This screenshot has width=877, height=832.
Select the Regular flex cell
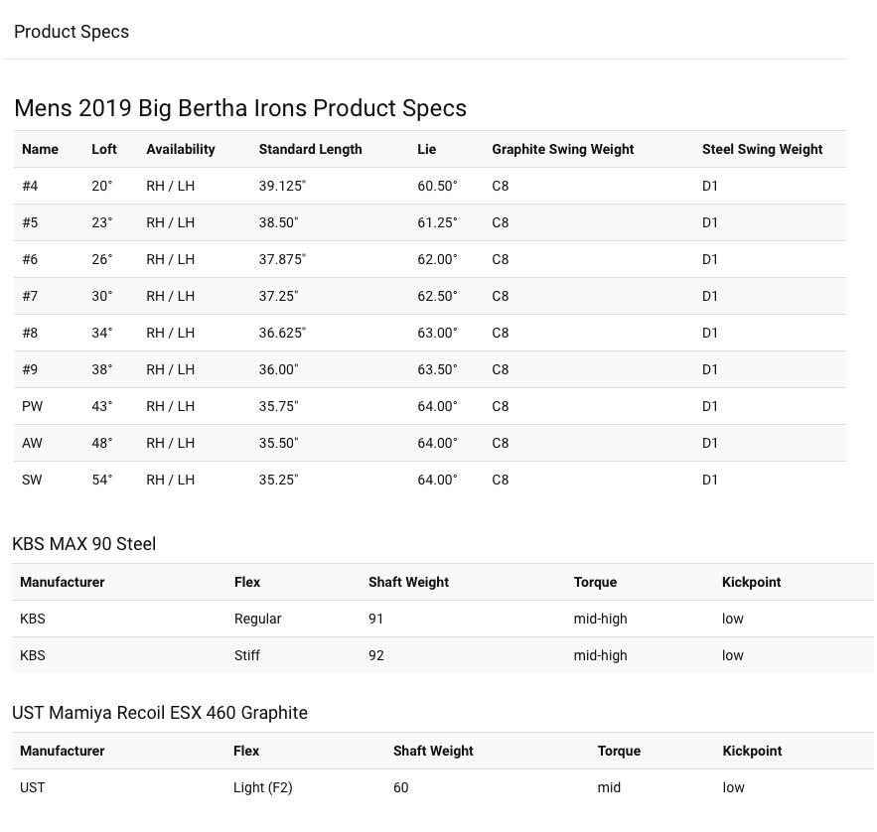click(x=257, y=619)
